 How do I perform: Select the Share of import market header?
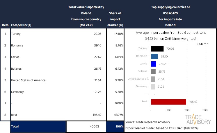coord(115,19)
